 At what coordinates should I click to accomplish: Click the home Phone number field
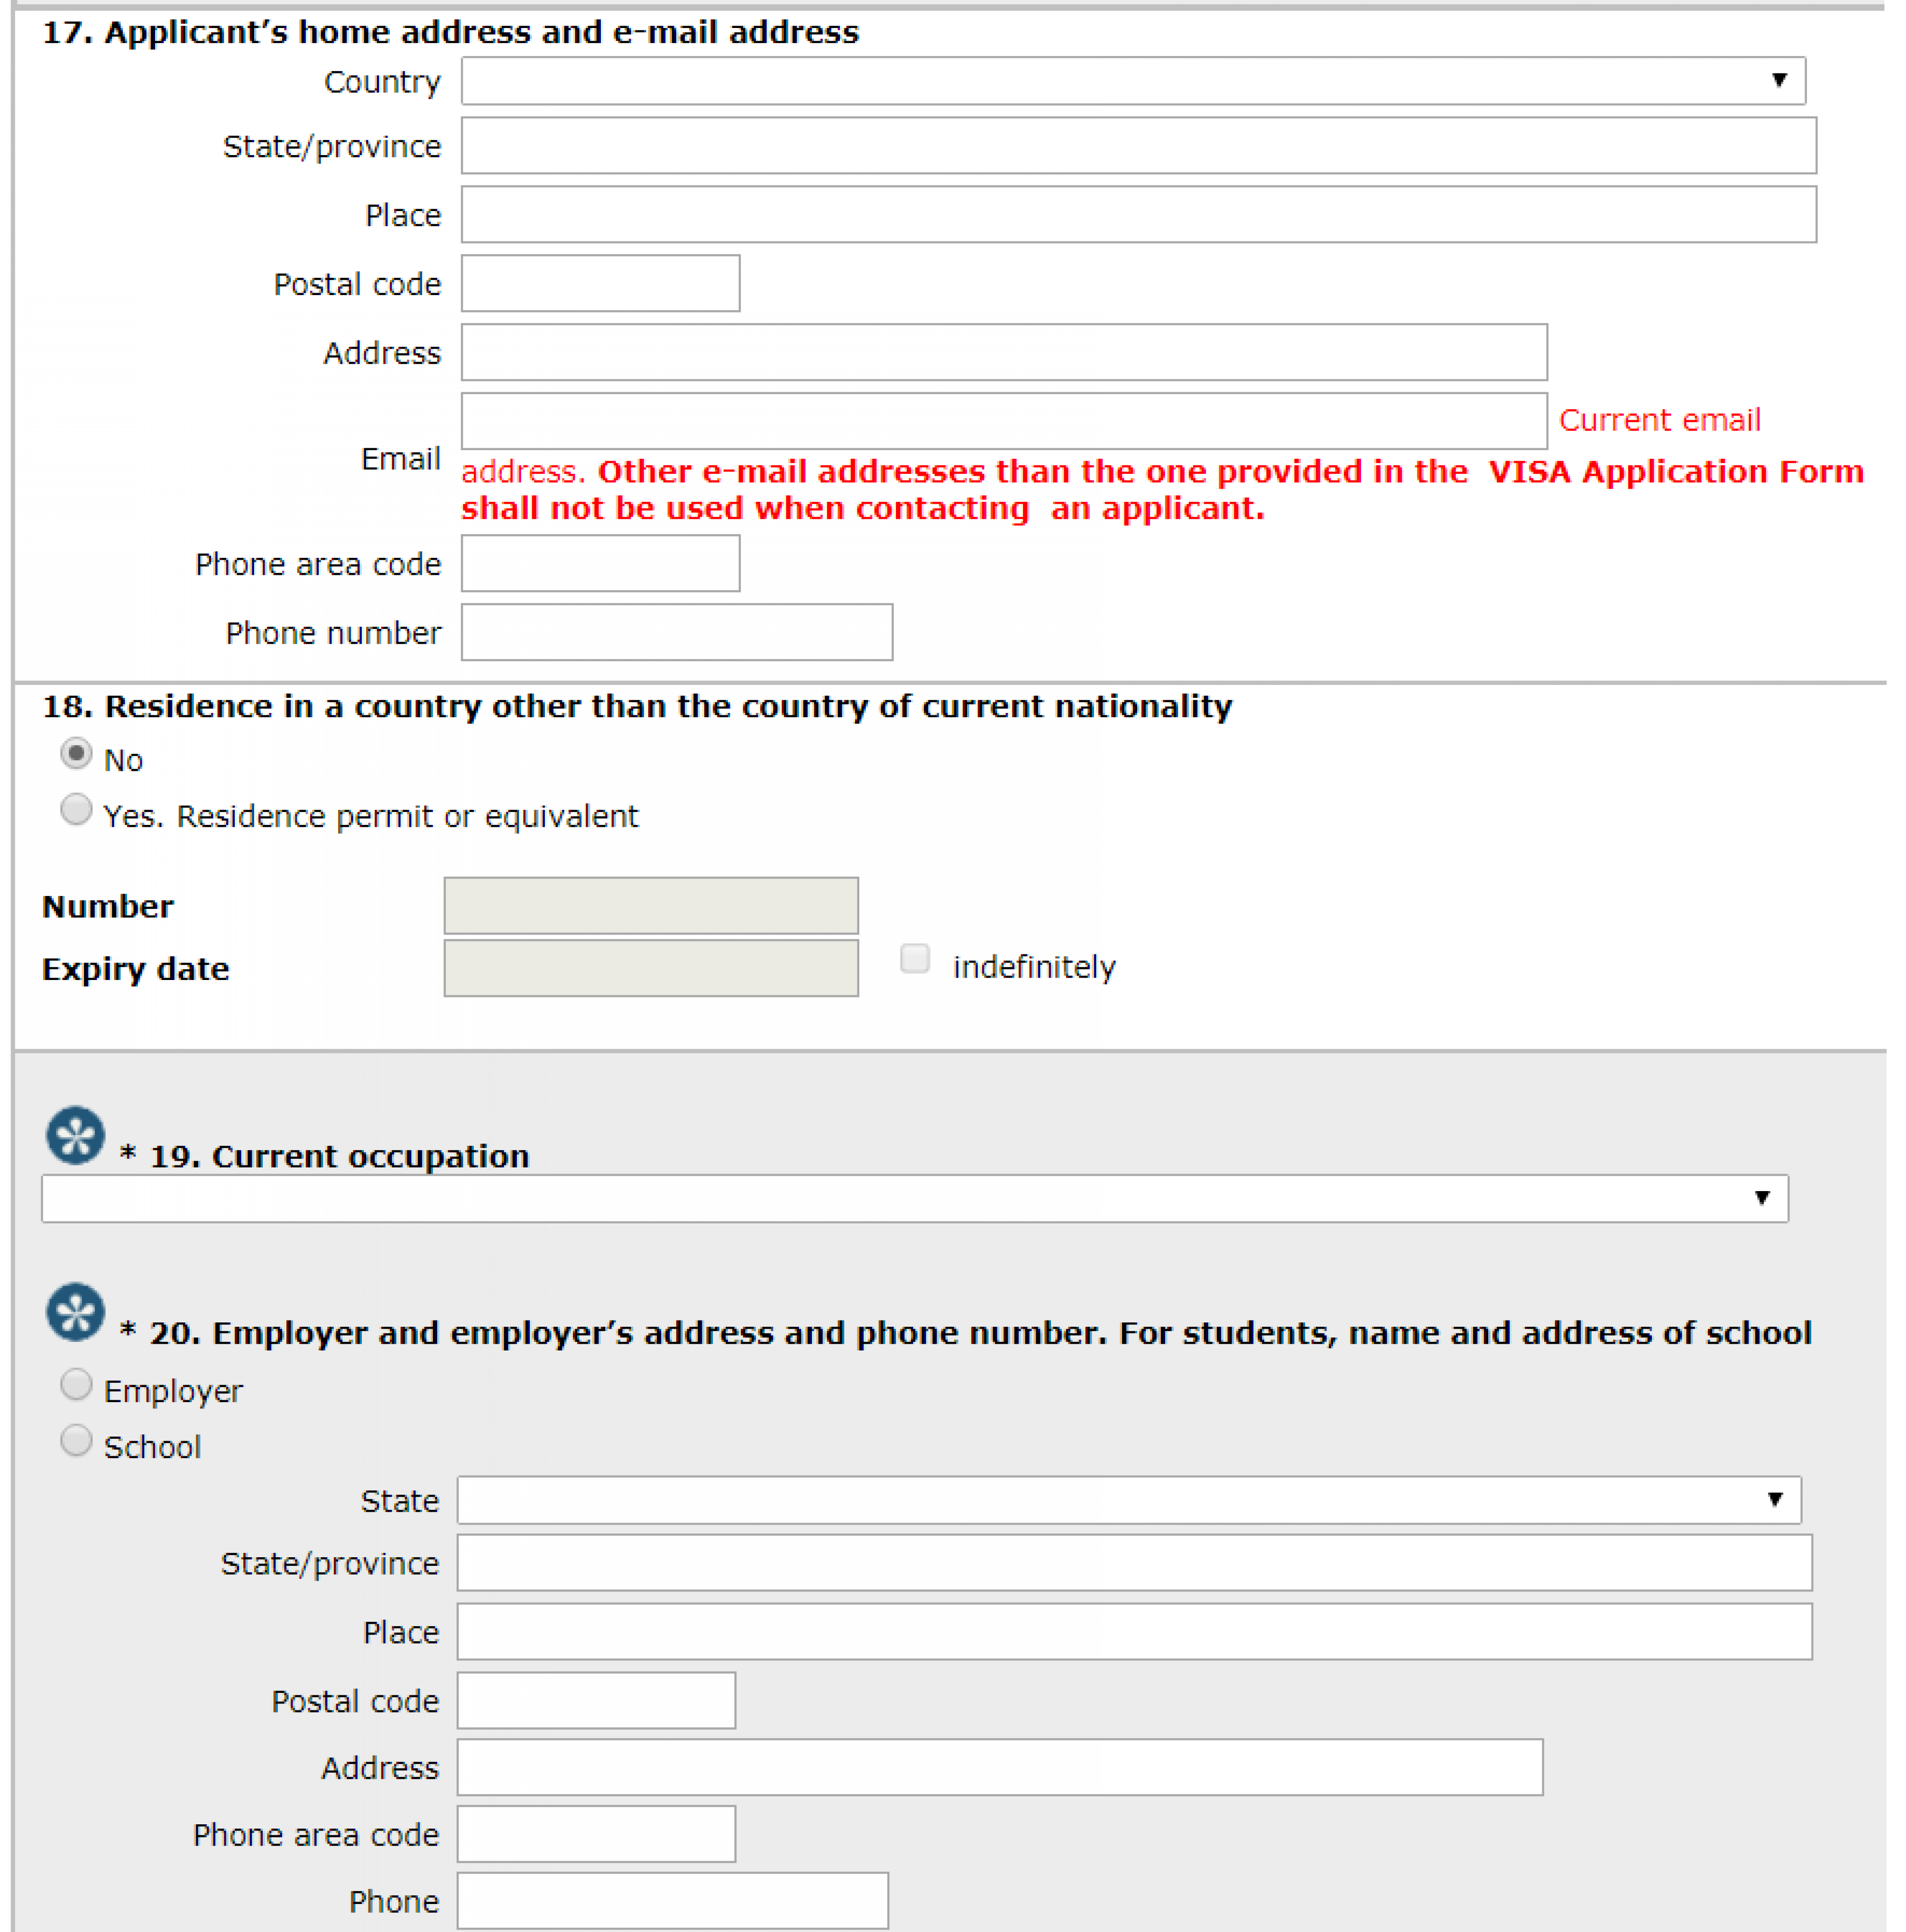coord(676,632)
